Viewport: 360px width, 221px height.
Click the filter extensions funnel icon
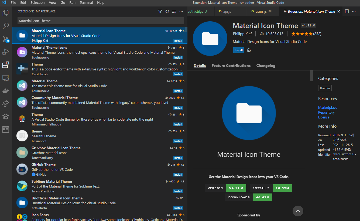[x=160, y=11]
